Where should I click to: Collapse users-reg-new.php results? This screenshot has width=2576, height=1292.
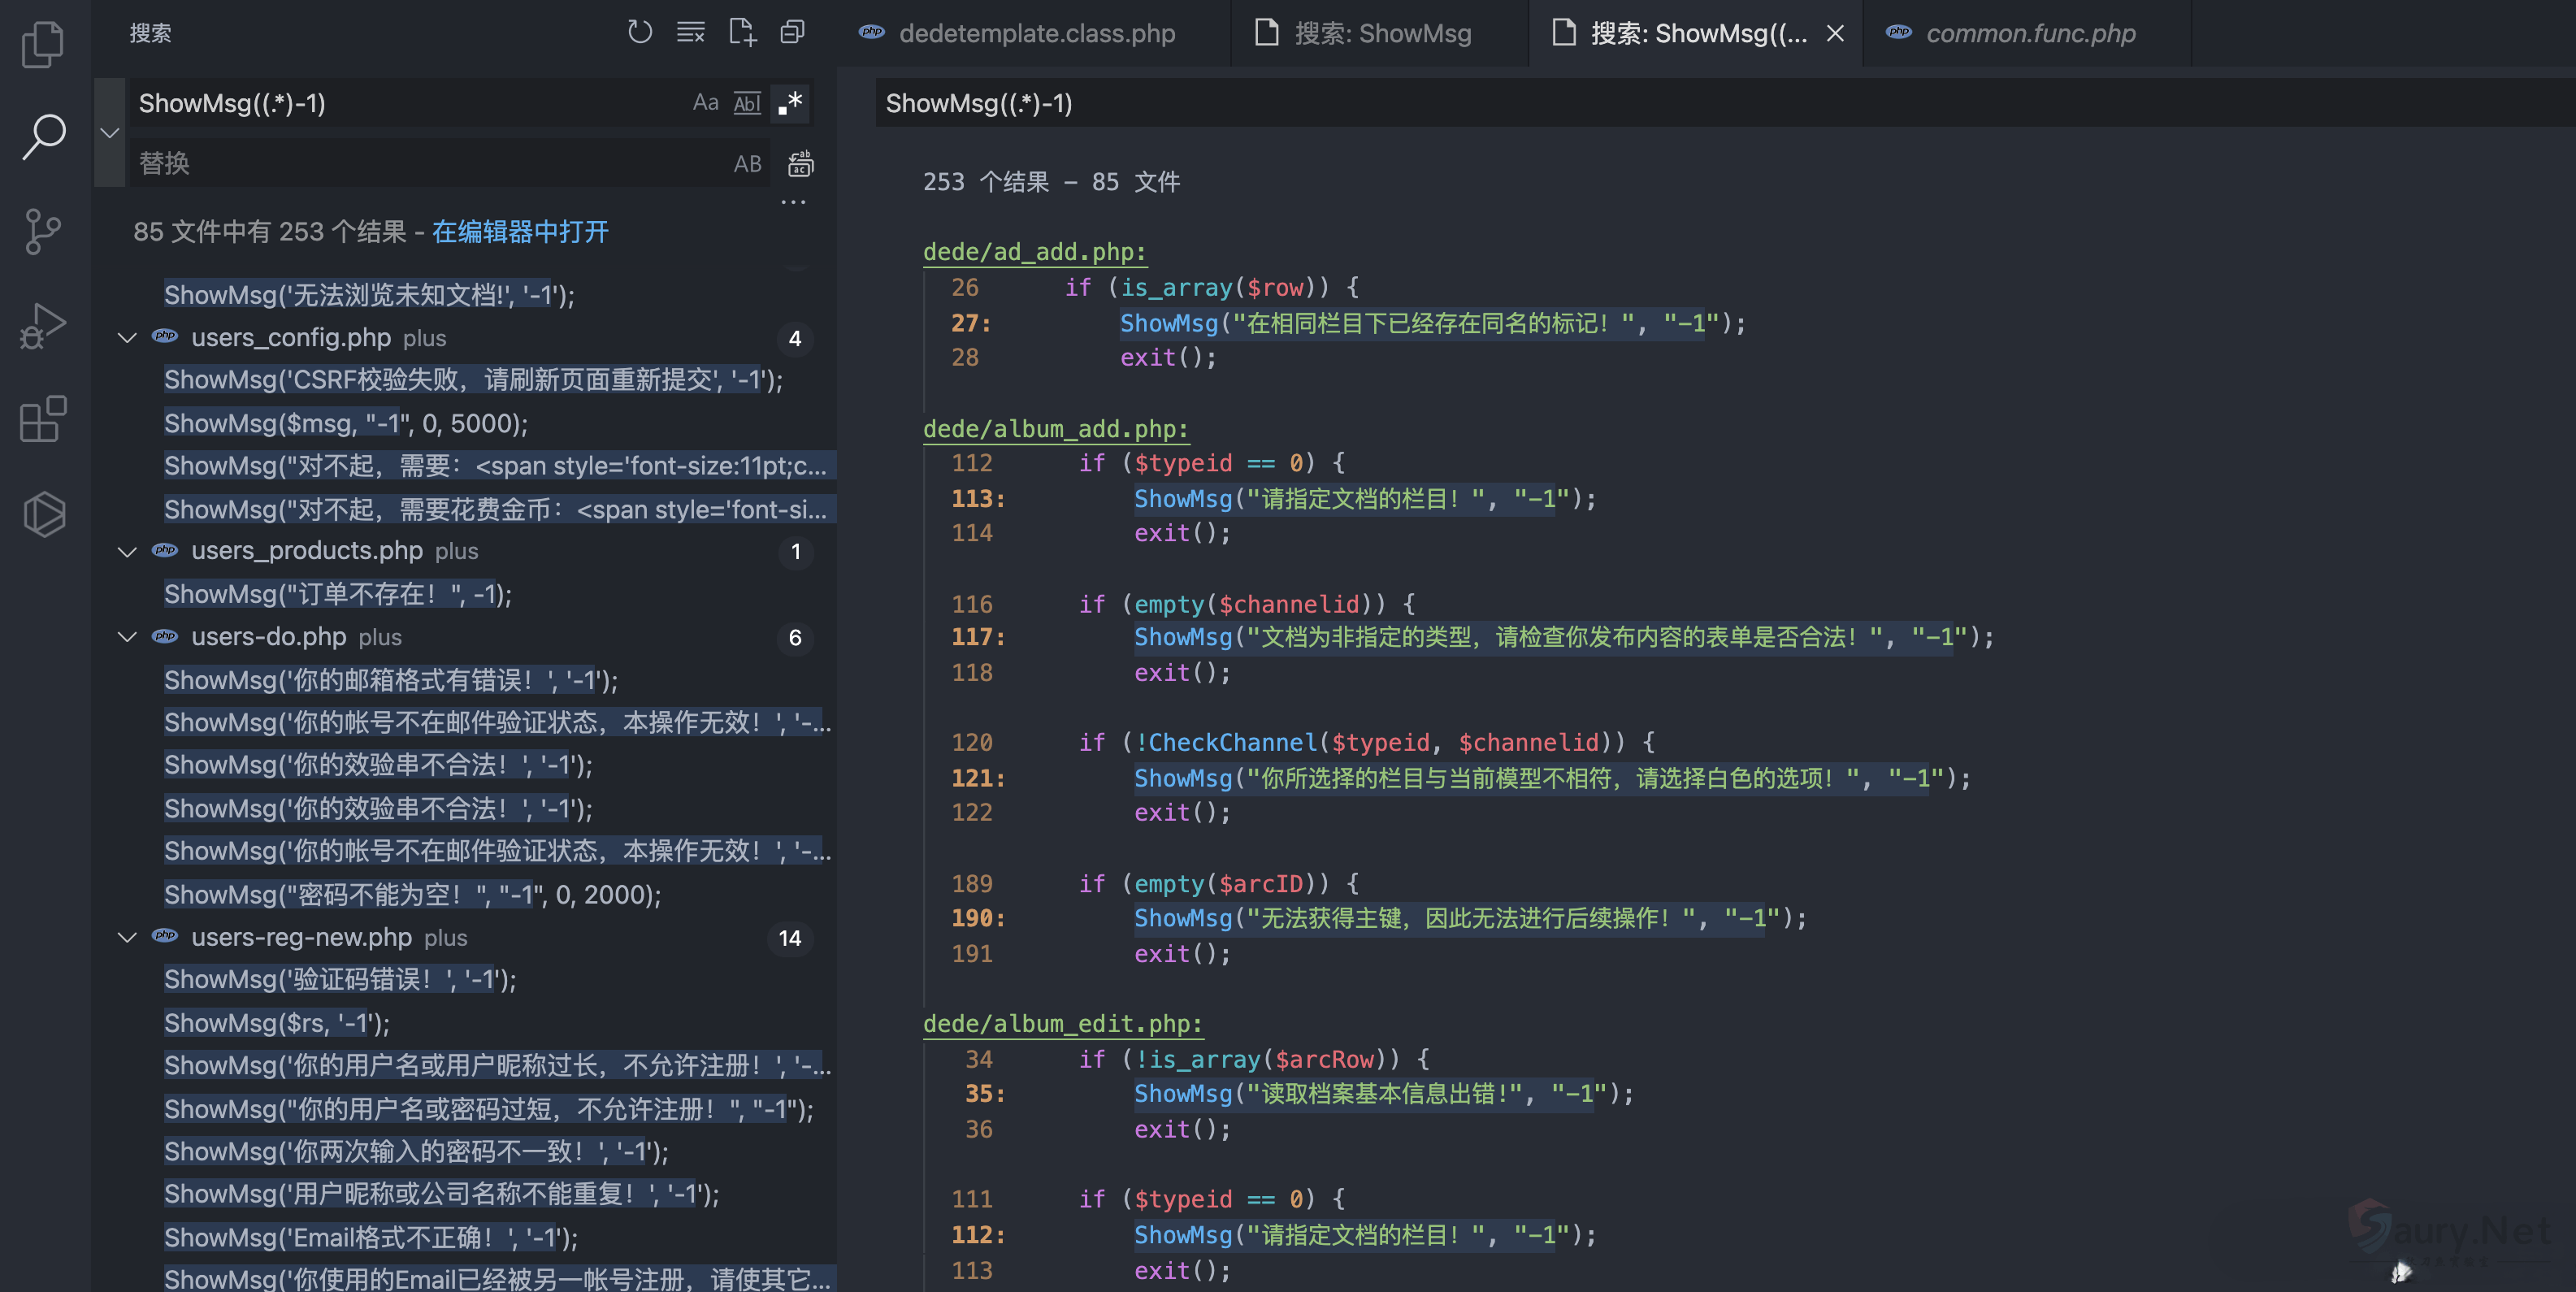coord(127,937)
